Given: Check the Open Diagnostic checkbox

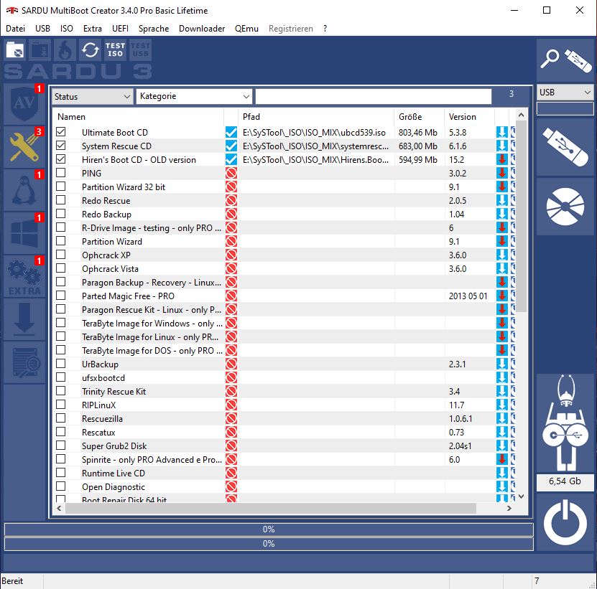Looking at the screenshot, I should [60, 486].
